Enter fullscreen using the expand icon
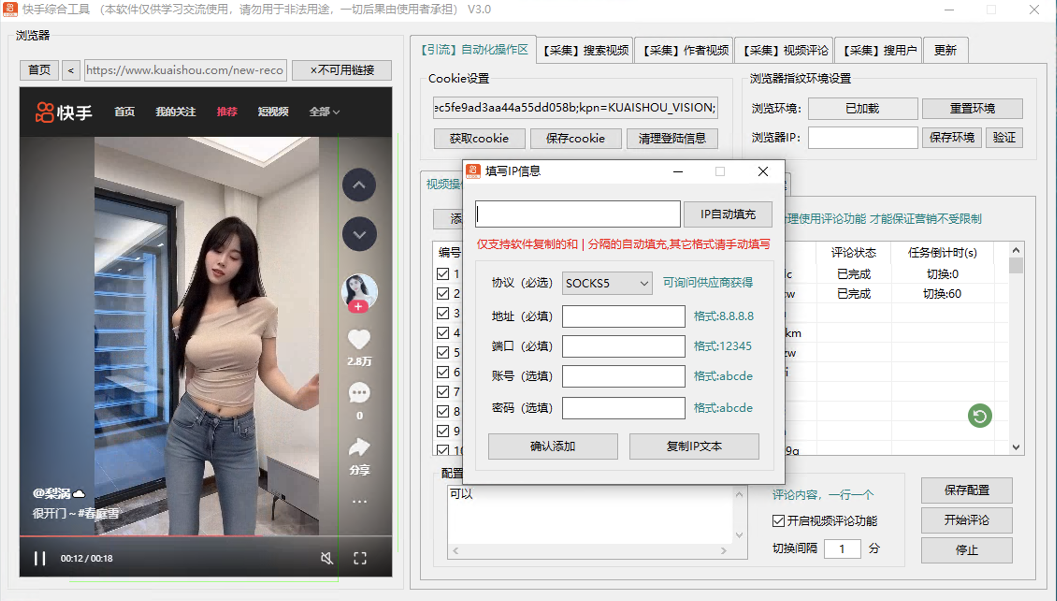Screen dimensions: 1057x601 point(359,558)
